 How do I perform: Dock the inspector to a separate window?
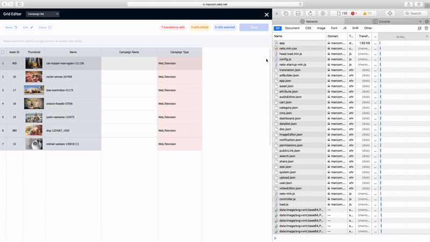click(x=286, y=13)
